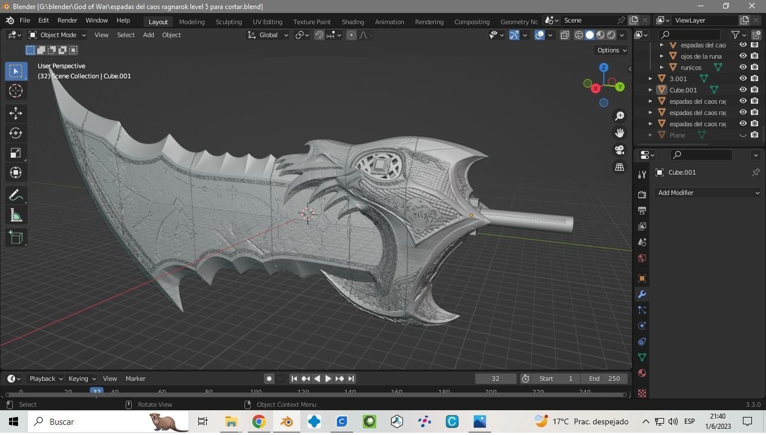Open the Object menu
The image size is (766, 435).
click(171, 35)
